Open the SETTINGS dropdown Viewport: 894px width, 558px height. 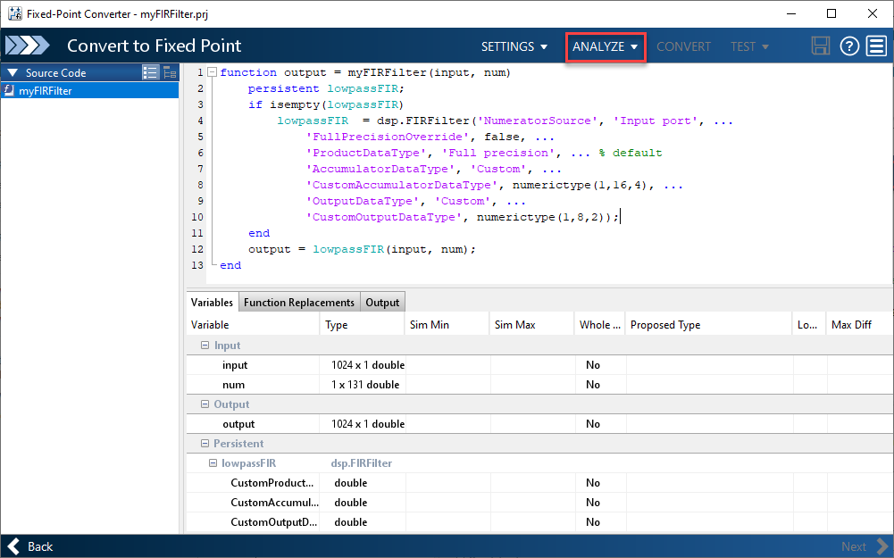pyautogui.click(x=514, y=46)
